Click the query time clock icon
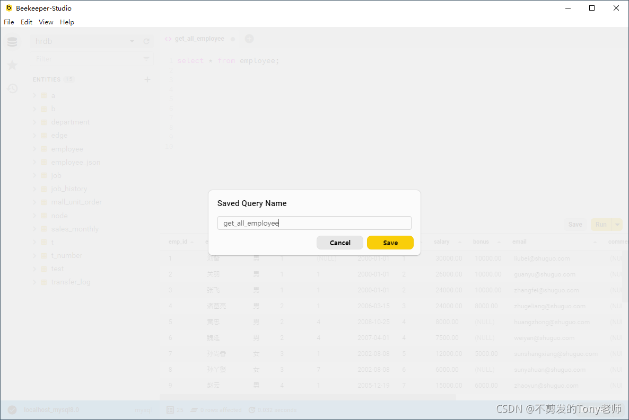Screen dimensions: 629x420 (252, 410)
